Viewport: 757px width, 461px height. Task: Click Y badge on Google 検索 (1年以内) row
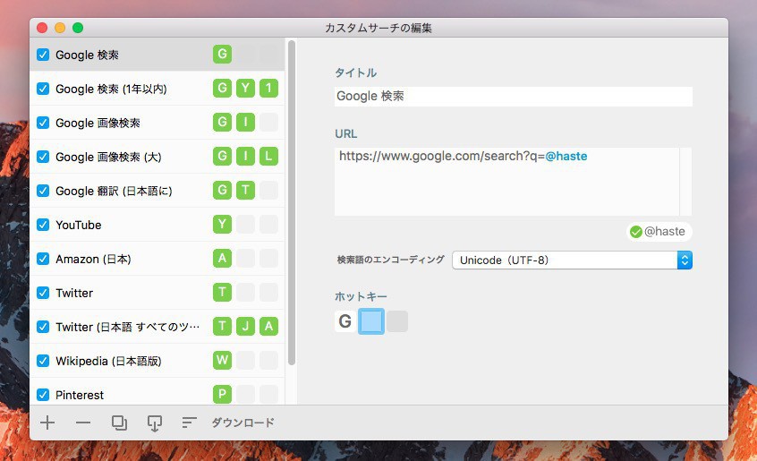click(245, 89)
